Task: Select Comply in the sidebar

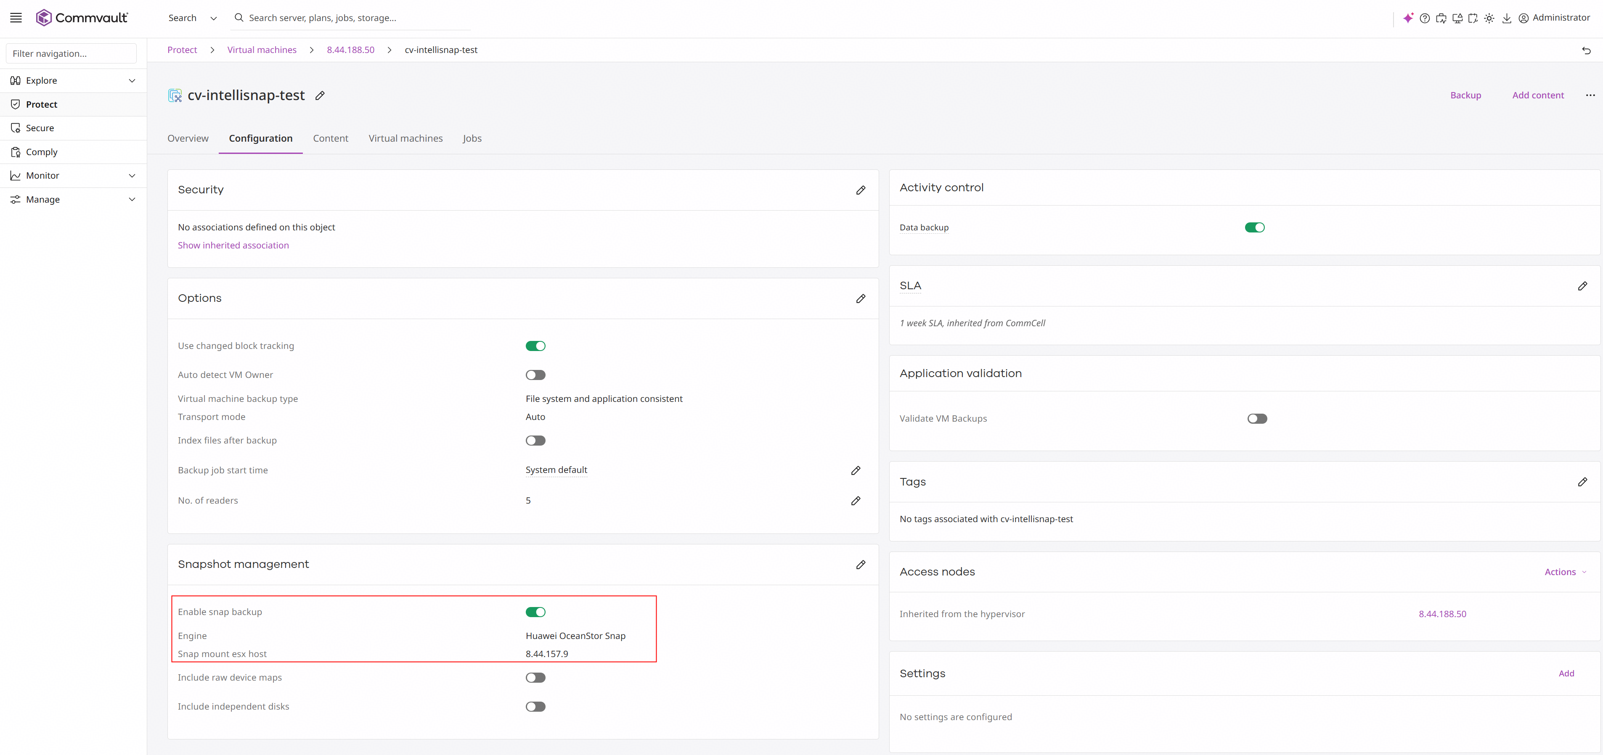Action: tap(74, 152)
